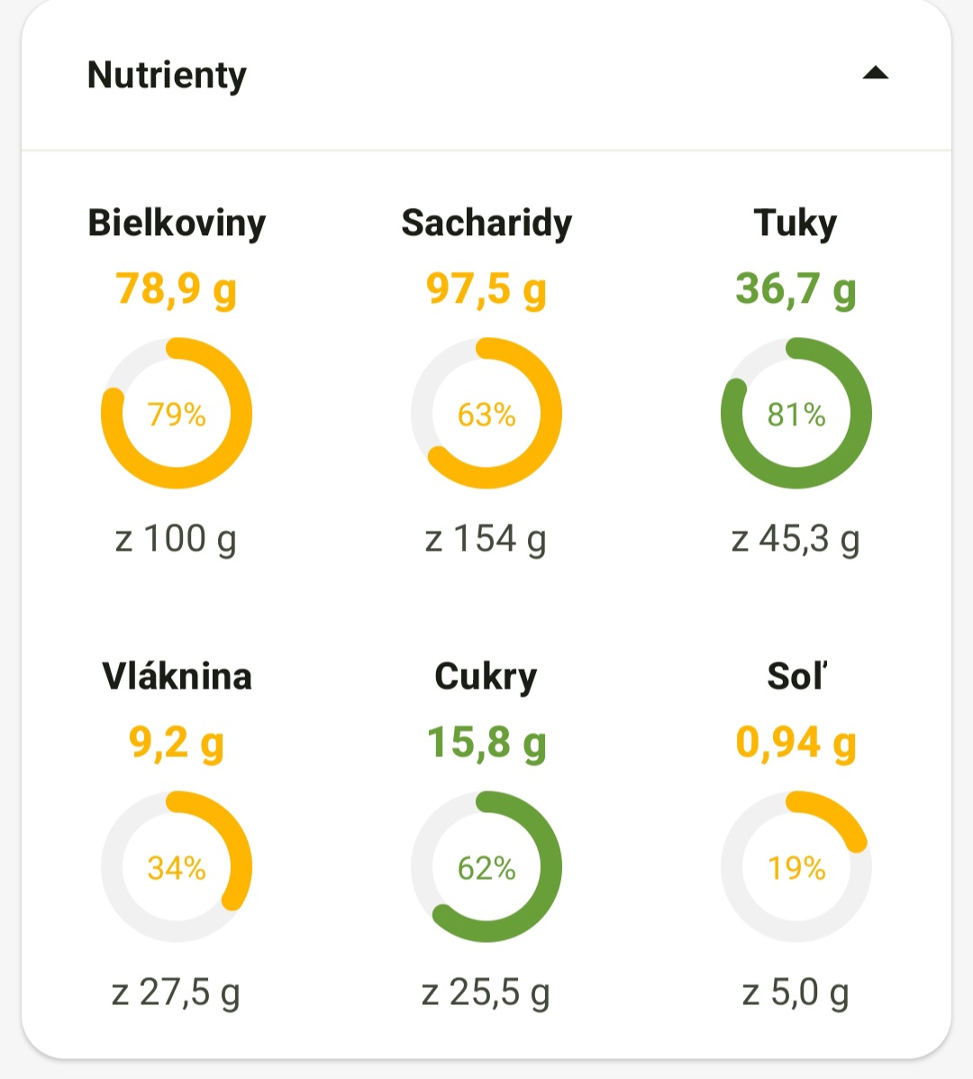The image size is (973, 1079).
Task: Select the Tuky 81% progress ring
Action: (x=796, y=414)
